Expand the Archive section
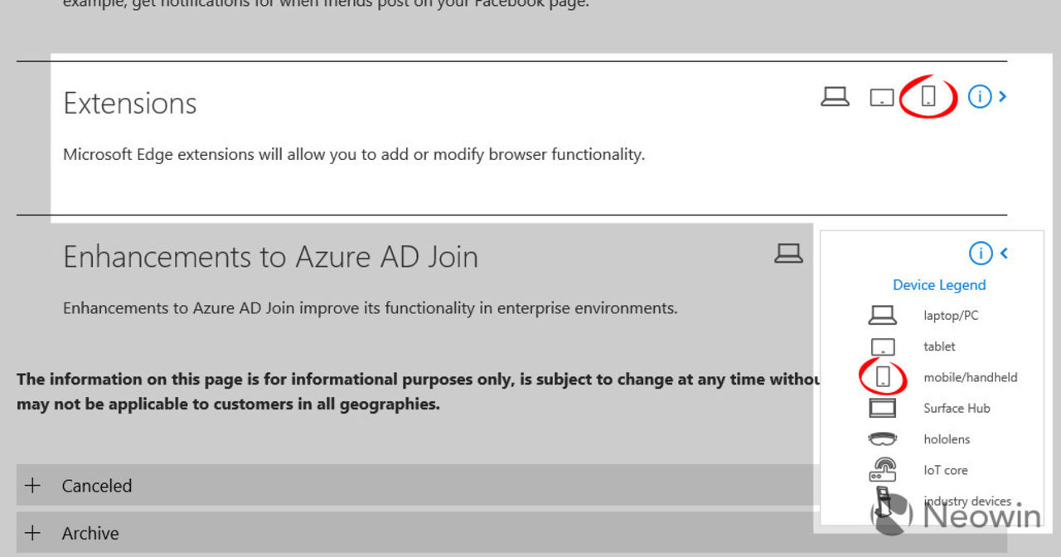 click(x=33, y=533)
